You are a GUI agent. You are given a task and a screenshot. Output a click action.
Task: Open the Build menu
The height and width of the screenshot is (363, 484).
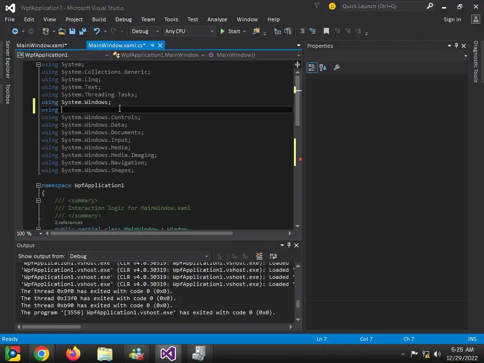pos(99,19)
